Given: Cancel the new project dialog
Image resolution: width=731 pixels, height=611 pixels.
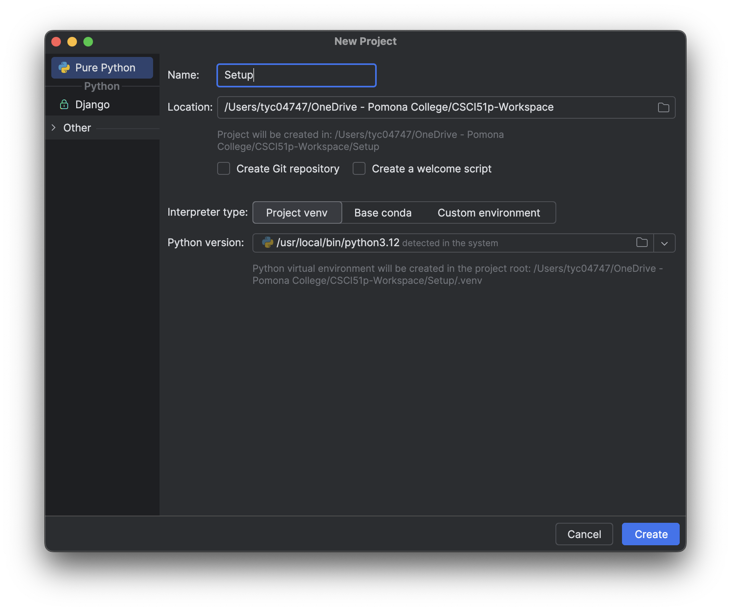Looking at the screenshot, I should [584, 534].
